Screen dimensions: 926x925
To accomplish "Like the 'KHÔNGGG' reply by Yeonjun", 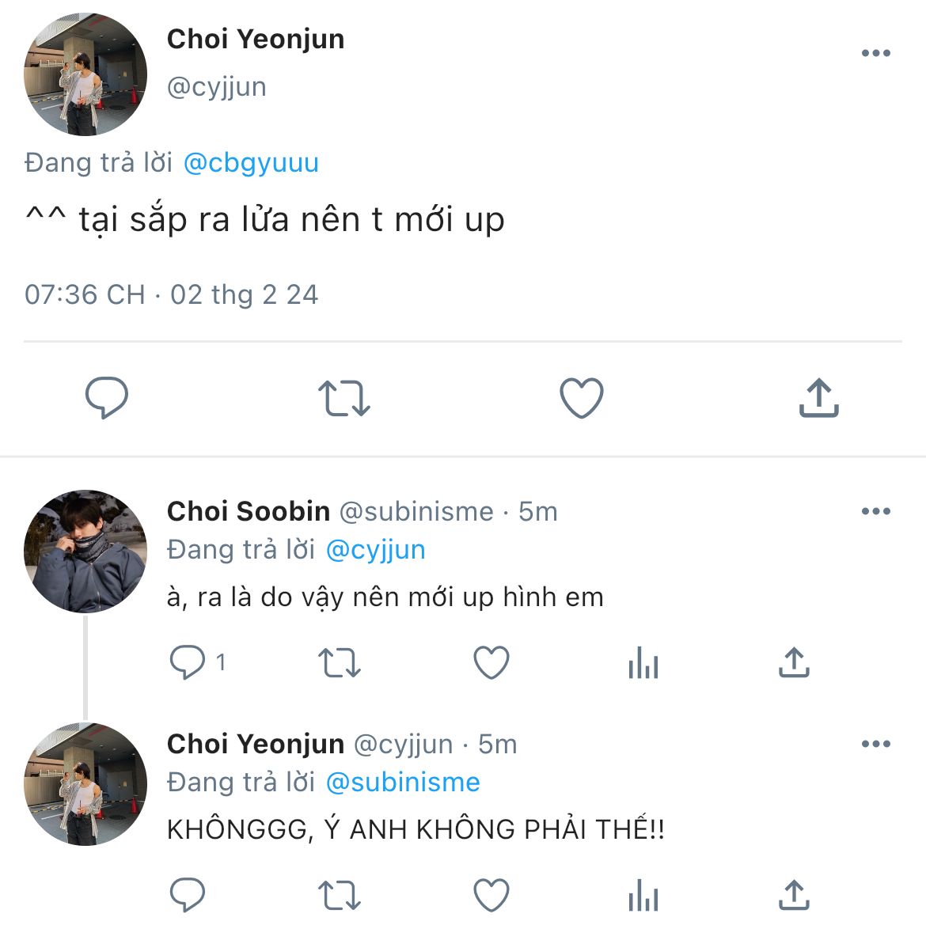I will pyautogui.click(x=491, y=896).
